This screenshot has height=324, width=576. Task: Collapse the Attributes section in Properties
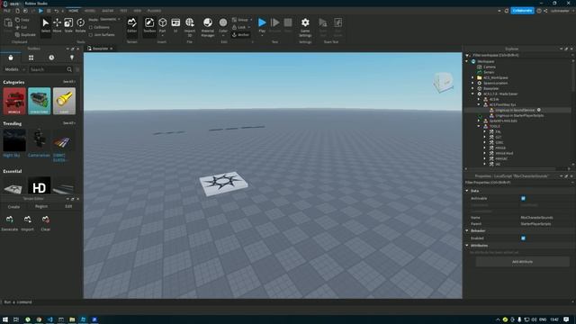click(467, 246)
